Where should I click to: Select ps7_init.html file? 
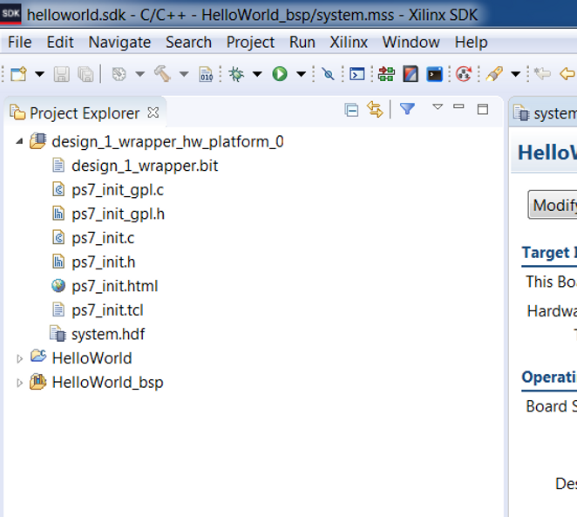coord(115,286)
